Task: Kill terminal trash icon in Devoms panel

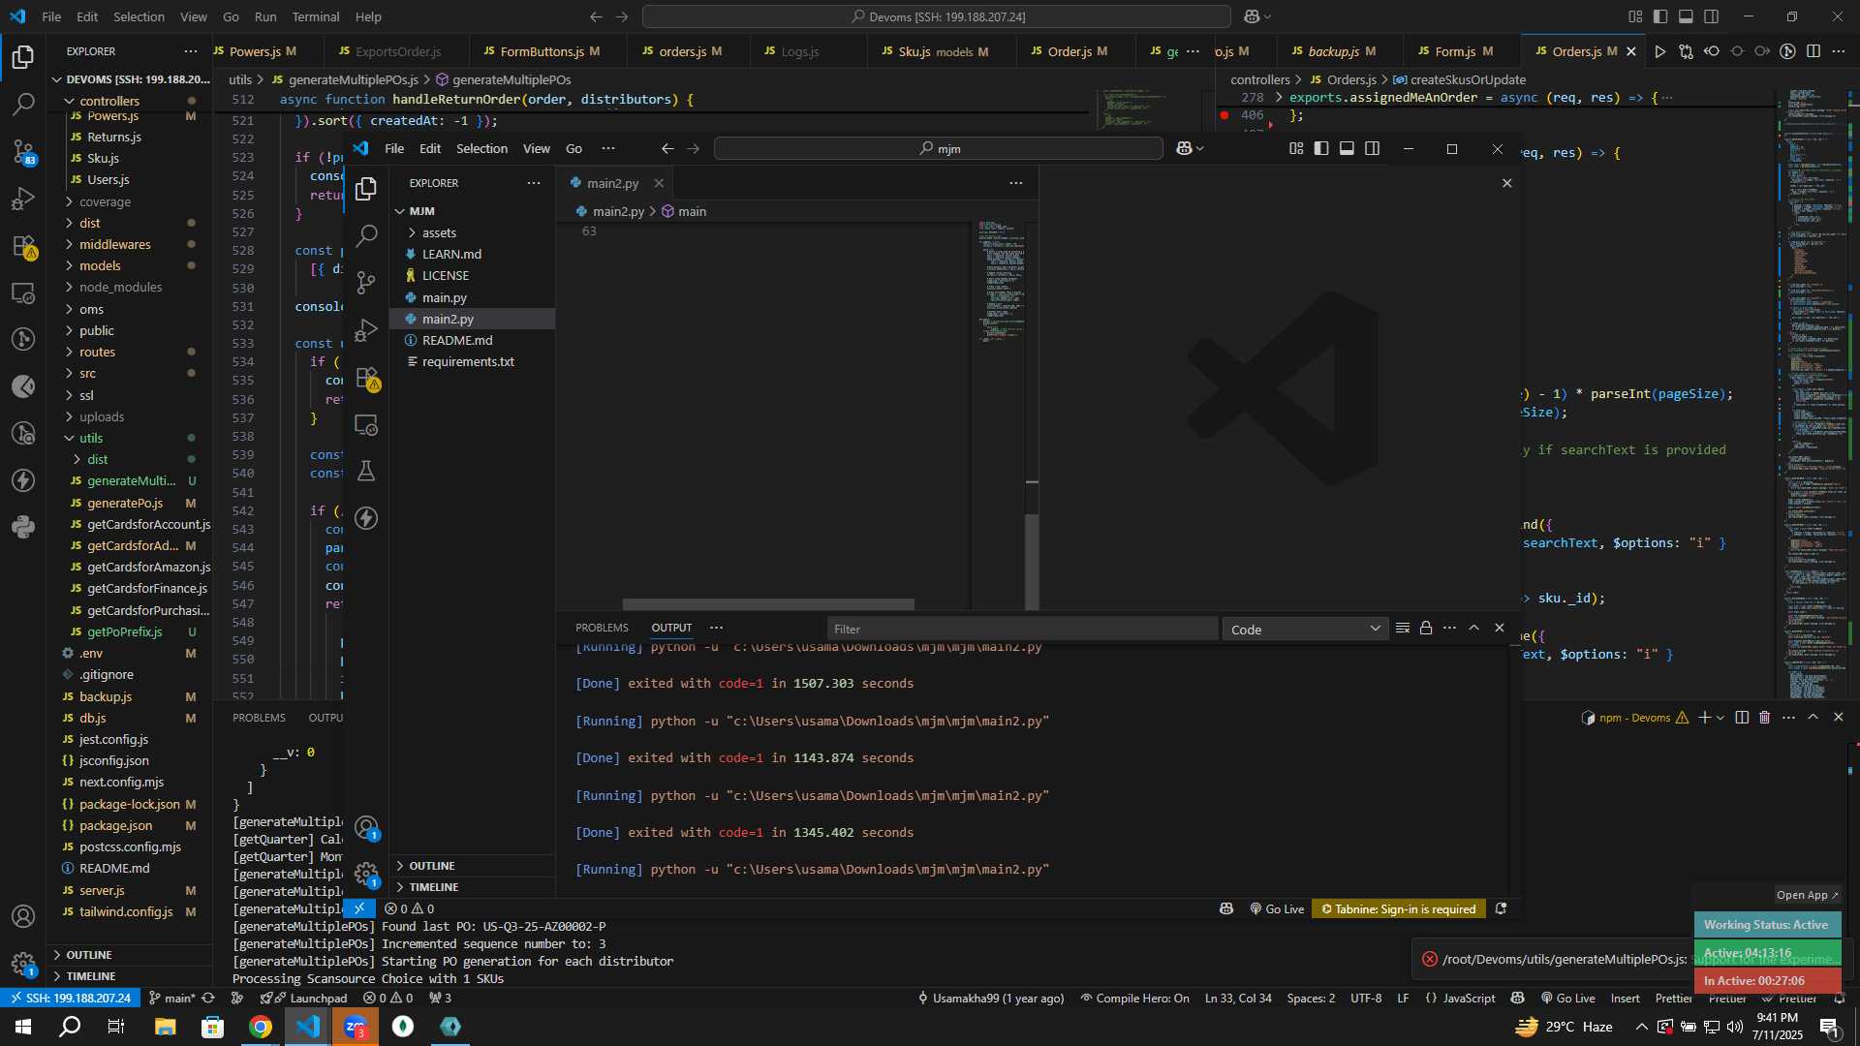Action: click(1764, 718)
